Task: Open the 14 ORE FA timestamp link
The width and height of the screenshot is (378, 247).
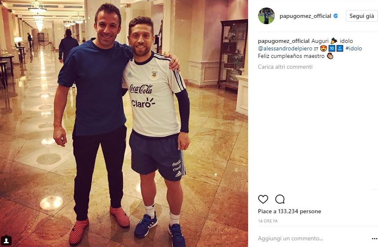Action: pyautogui.click(x=268, y=221)
